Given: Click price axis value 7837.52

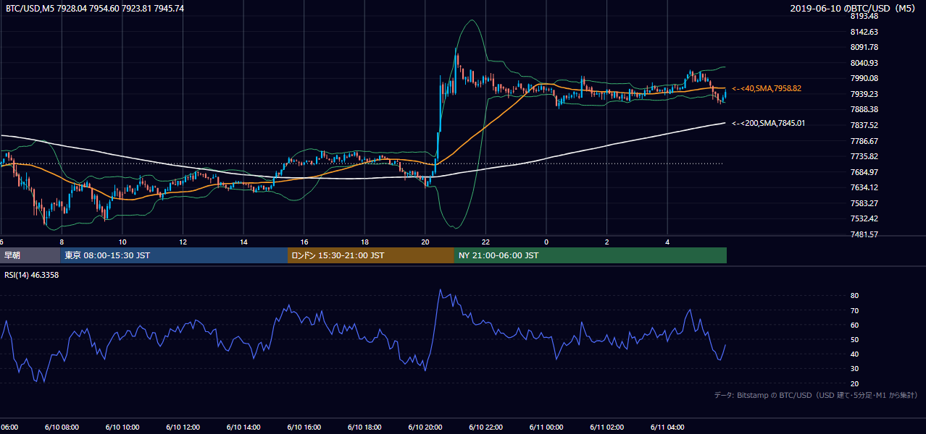Looking at the screenshot, I should pyautogui.click(x=864, y=125).
